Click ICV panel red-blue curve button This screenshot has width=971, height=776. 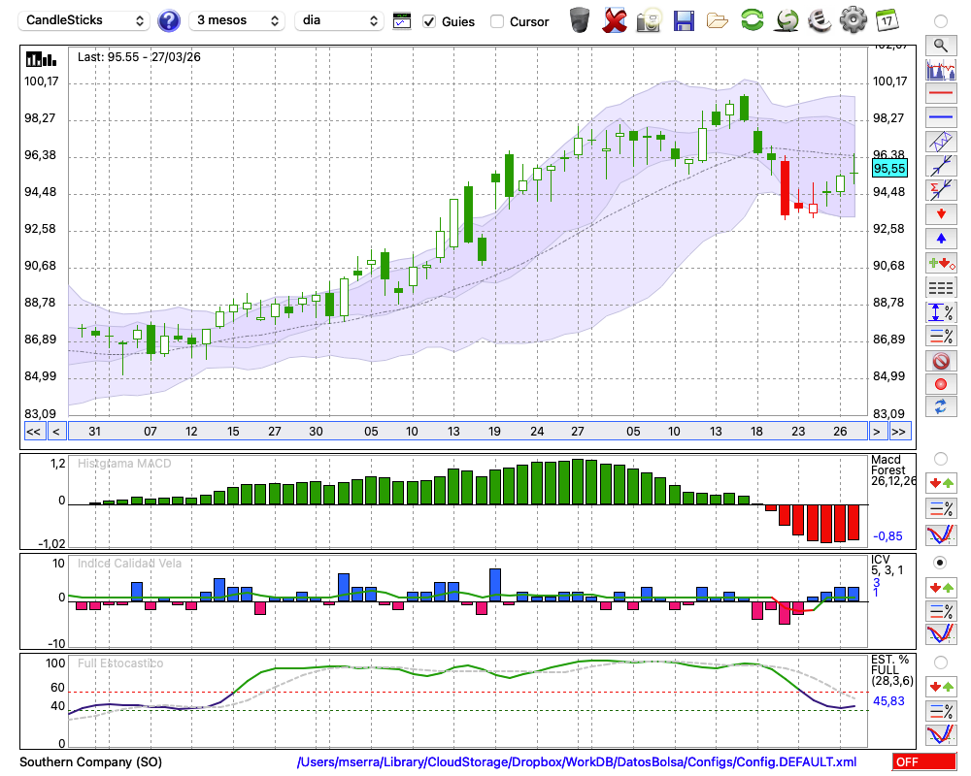pyautogui.click(x=941, y=634)
